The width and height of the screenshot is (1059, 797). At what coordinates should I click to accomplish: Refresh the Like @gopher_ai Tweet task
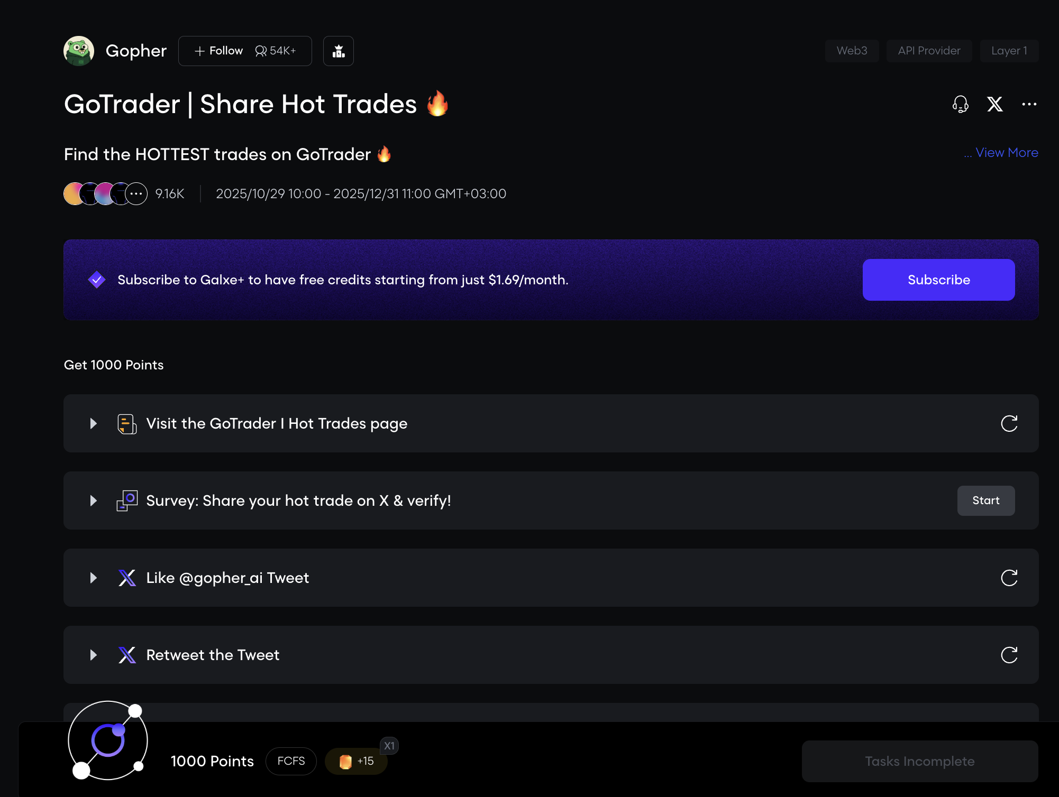click(x=1009, y=578)
